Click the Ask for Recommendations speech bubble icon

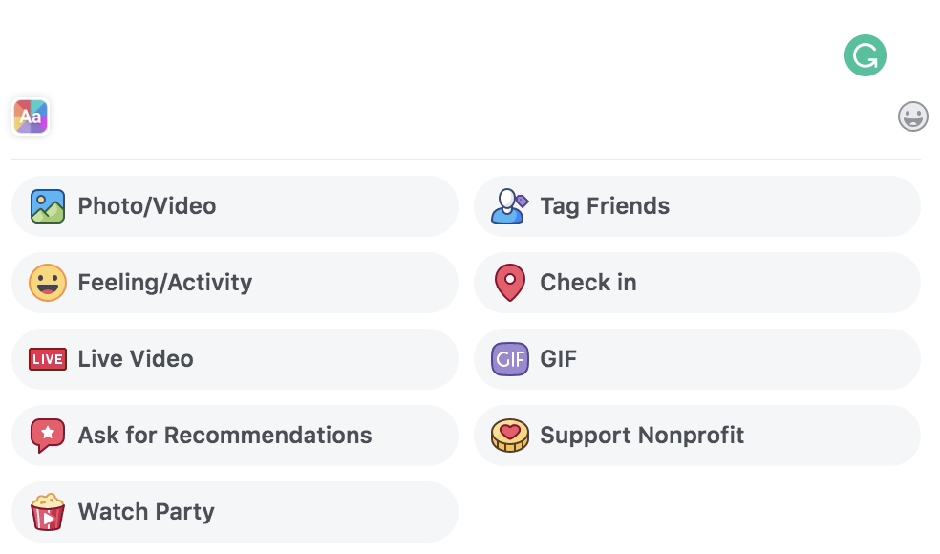tap(46, 435)
